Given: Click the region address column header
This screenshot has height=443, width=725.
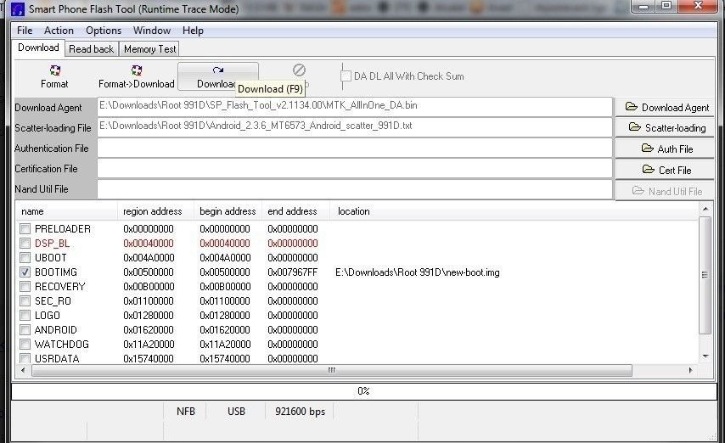Looking at the screenshot, I should 155,211.
